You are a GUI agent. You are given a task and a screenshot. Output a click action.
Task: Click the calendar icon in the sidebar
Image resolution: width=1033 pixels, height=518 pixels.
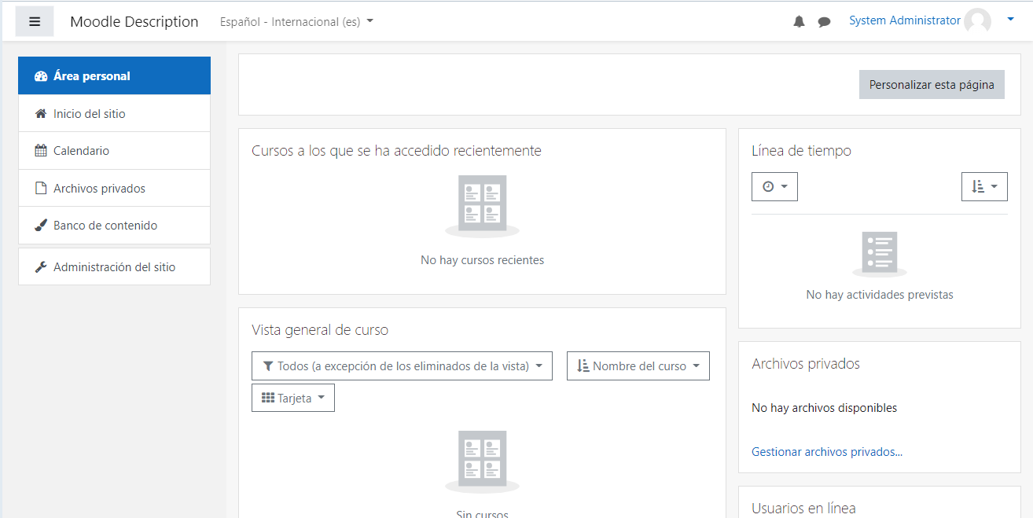coord(41,151)
